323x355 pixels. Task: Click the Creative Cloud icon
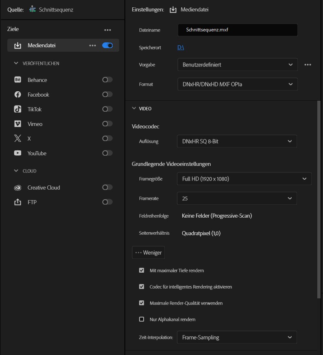point(17,187)
